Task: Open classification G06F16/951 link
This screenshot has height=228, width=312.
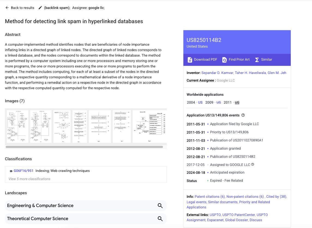Action: pos(23,171)
